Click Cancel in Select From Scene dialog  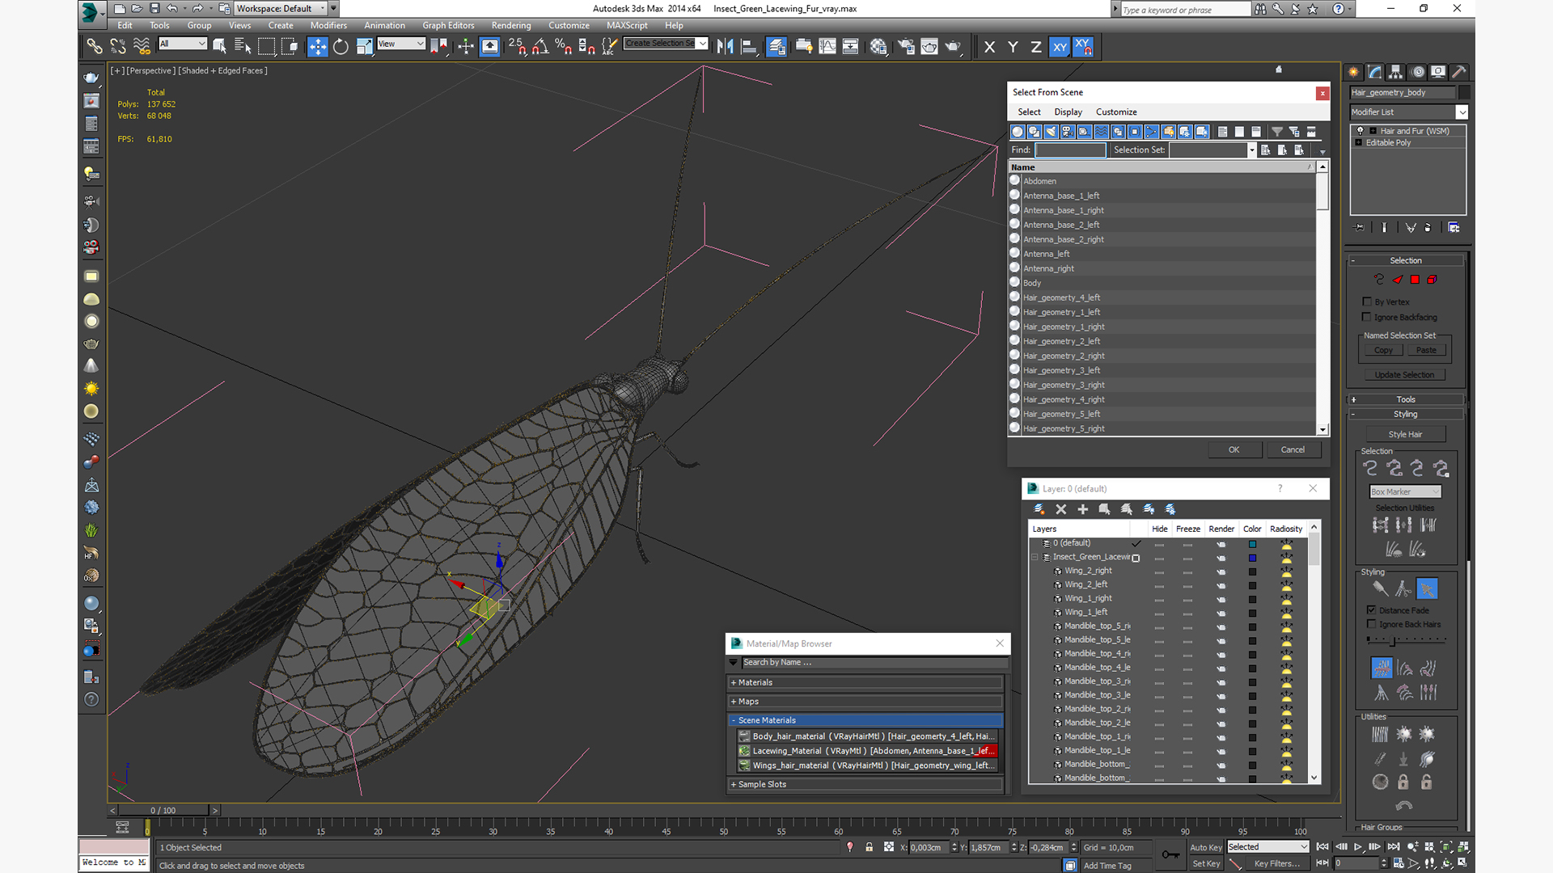(x=1293, y=449)
